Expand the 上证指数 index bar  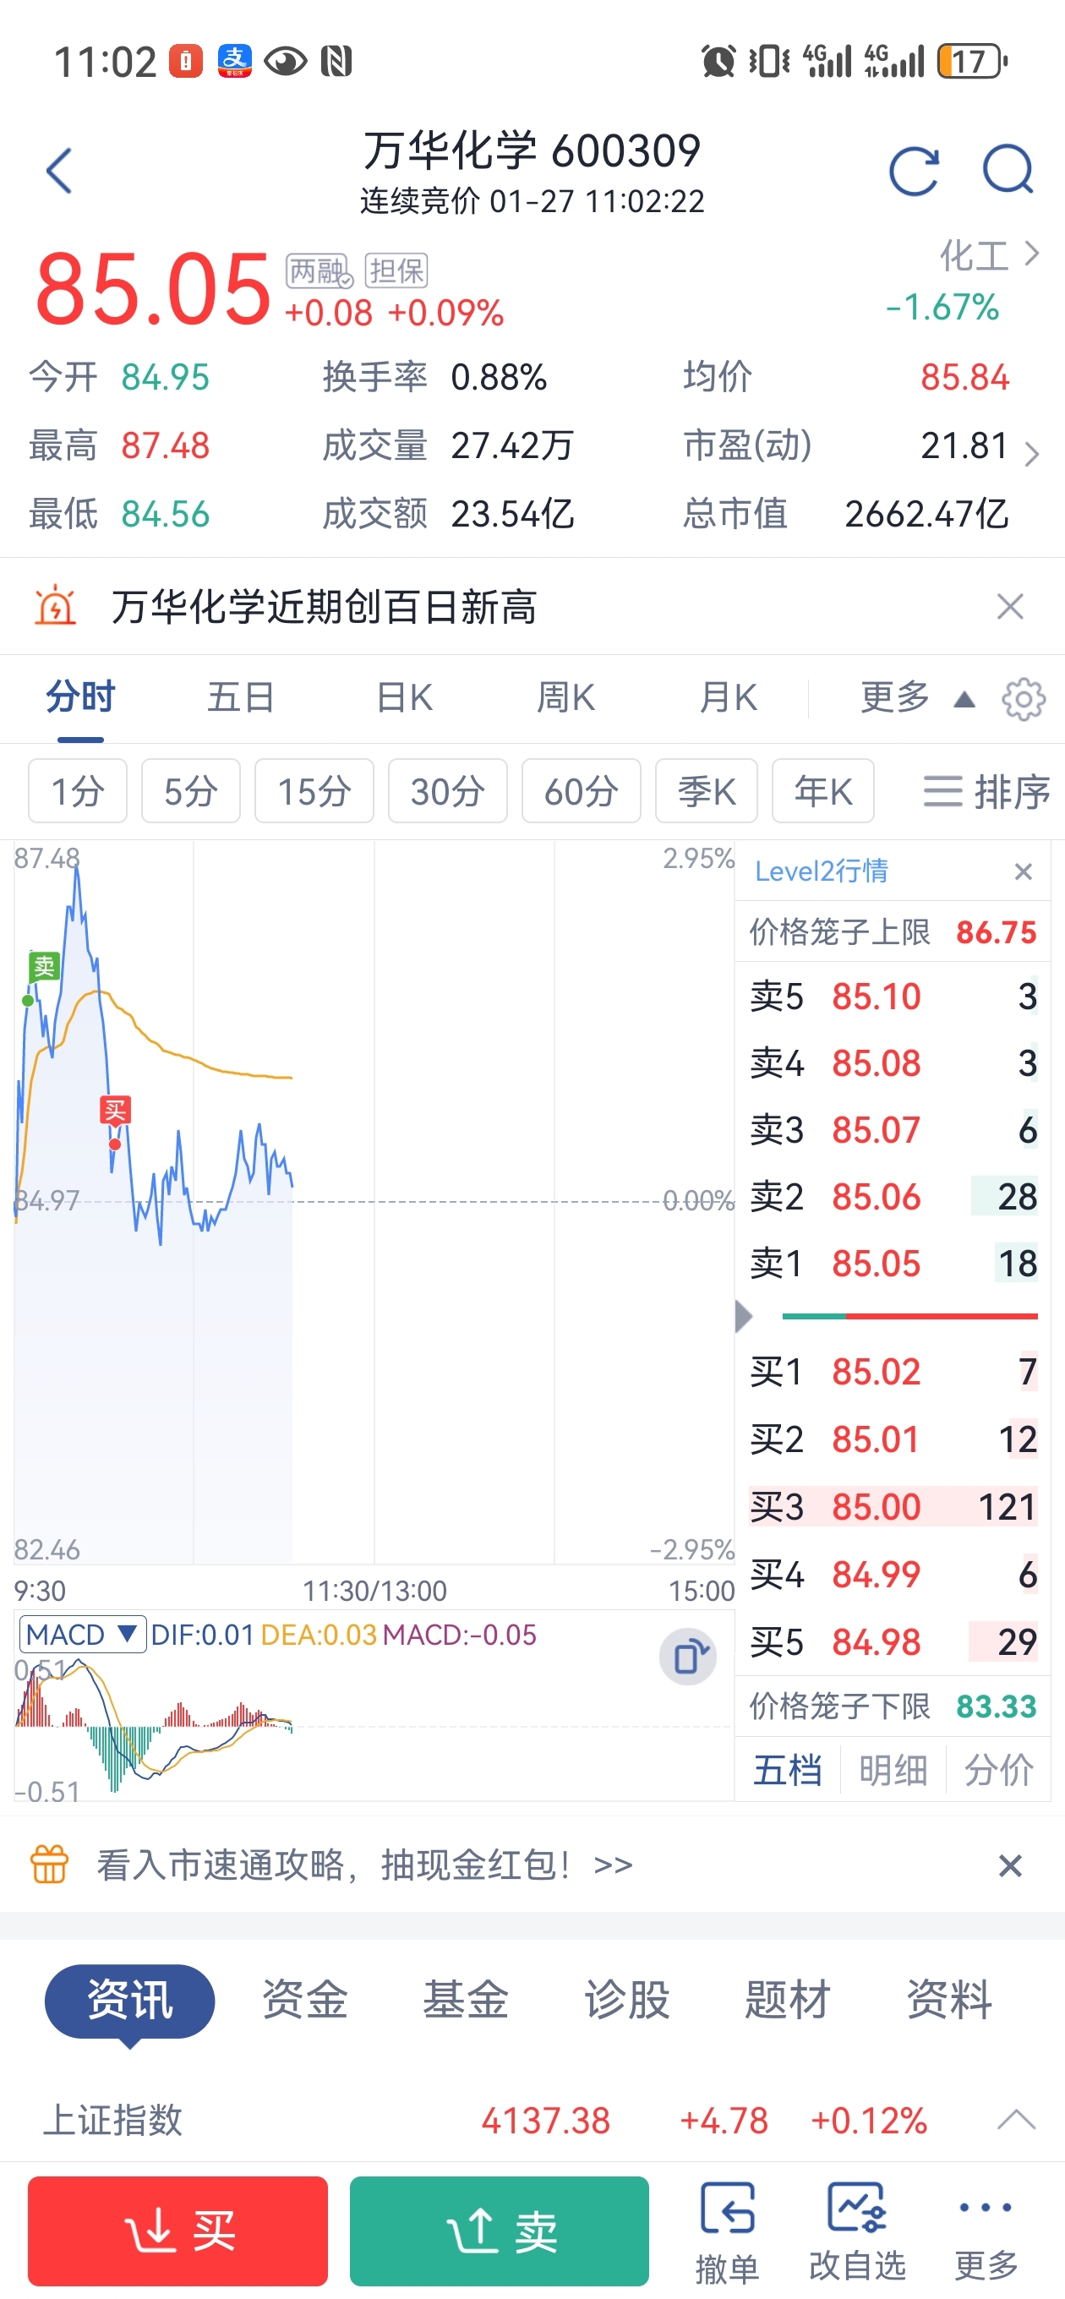tap(1016, 2120)
